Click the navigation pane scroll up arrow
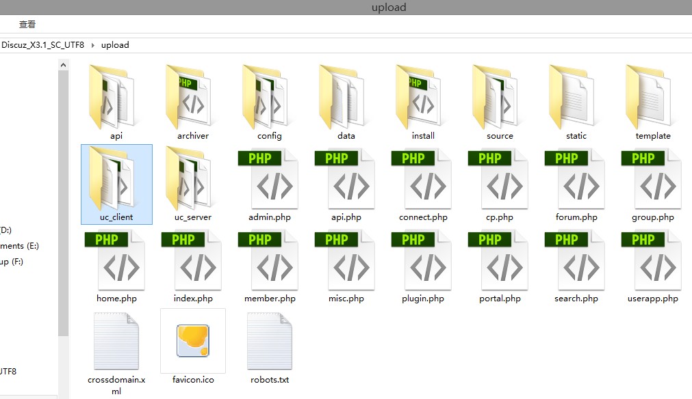 coord(64,65)
